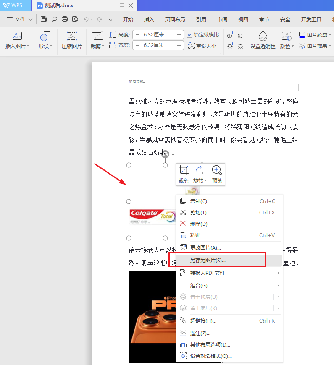Increase picture height with plus button
Image resolution: width=334 pixels, height=365 pixels.
(x=179, y=35)
